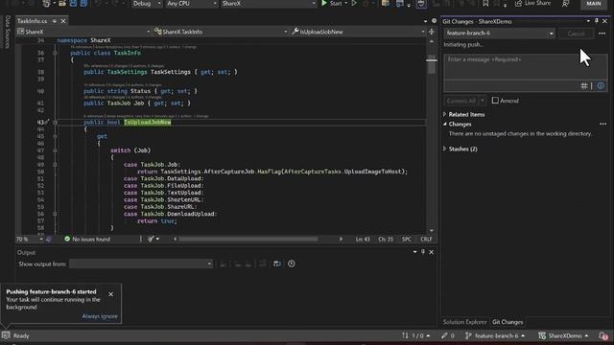
Task: Open the feature-branch-6 status bar branch menu
Action: pyautogui.click(x=496, y=335)
